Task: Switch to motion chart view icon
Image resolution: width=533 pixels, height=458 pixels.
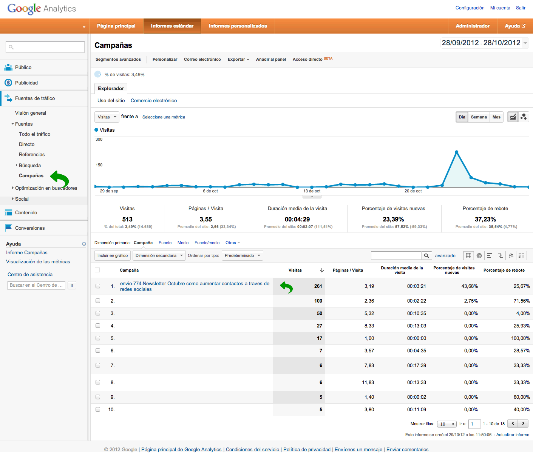Action: tap(524, 117)
